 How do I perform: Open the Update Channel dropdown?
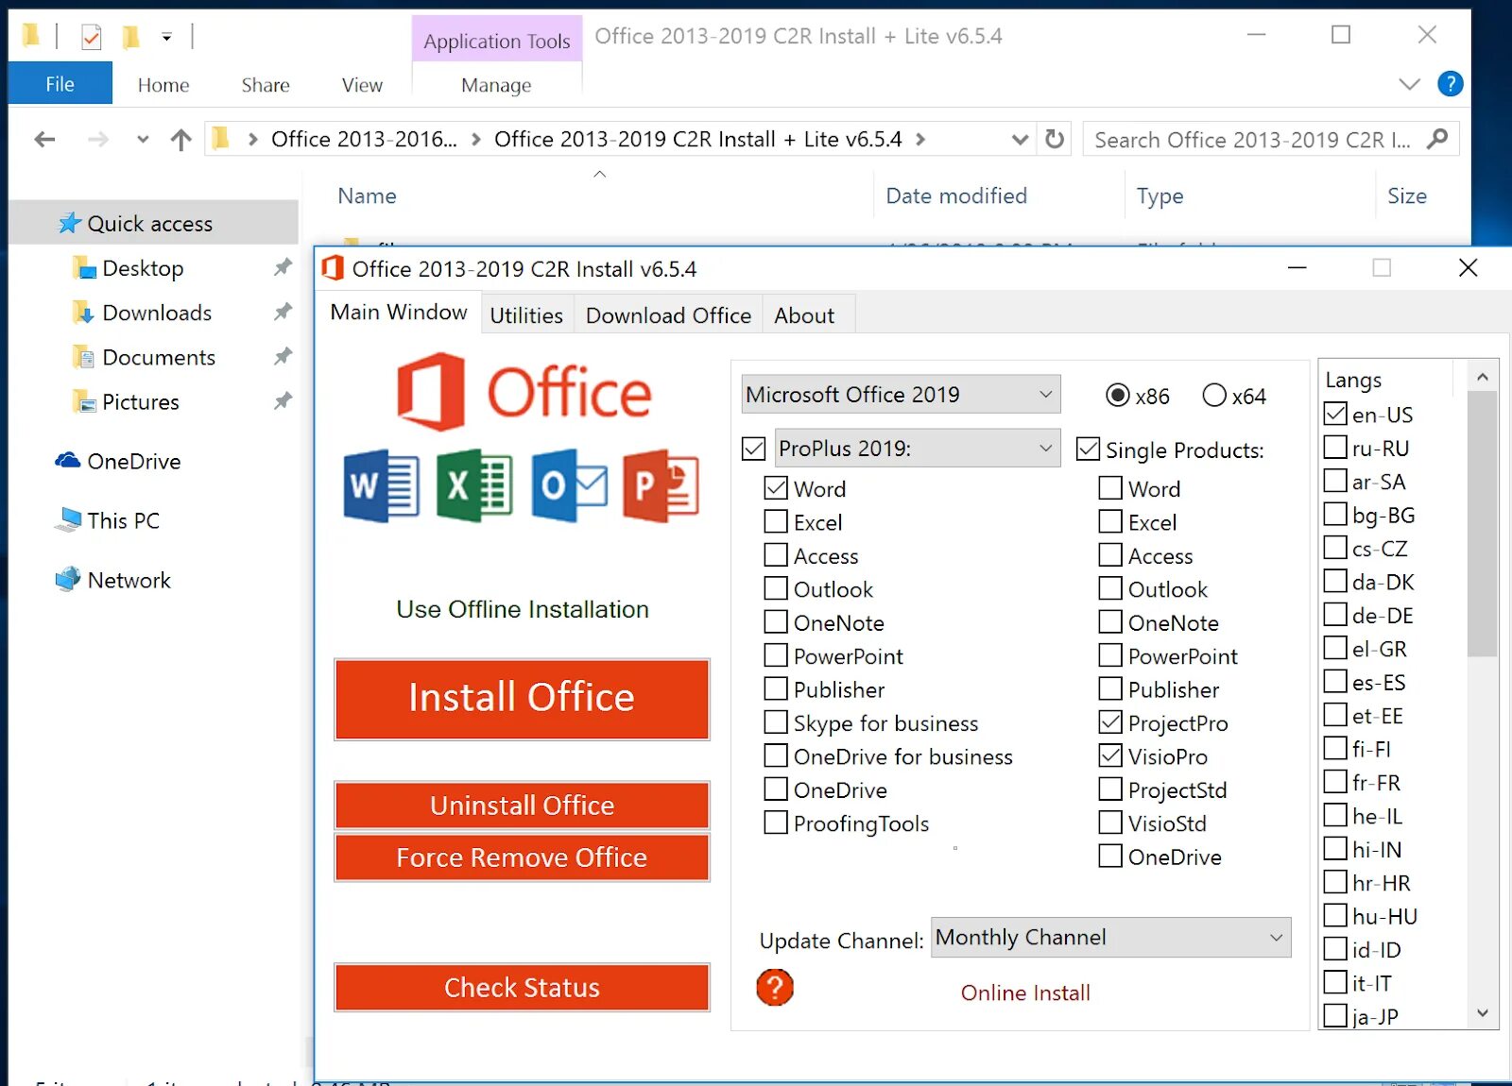pos(1110,937)
